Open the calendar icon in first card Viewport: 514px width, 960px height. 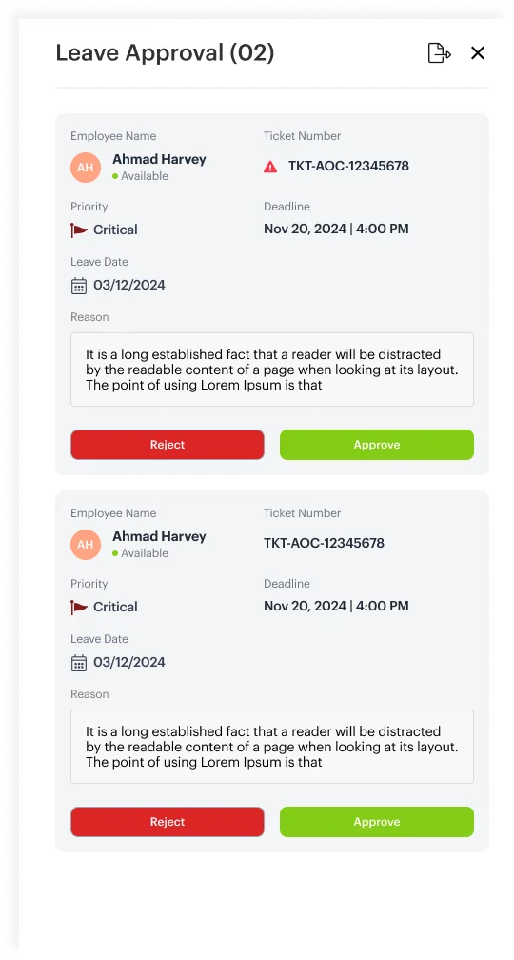(x=79, y=286)
